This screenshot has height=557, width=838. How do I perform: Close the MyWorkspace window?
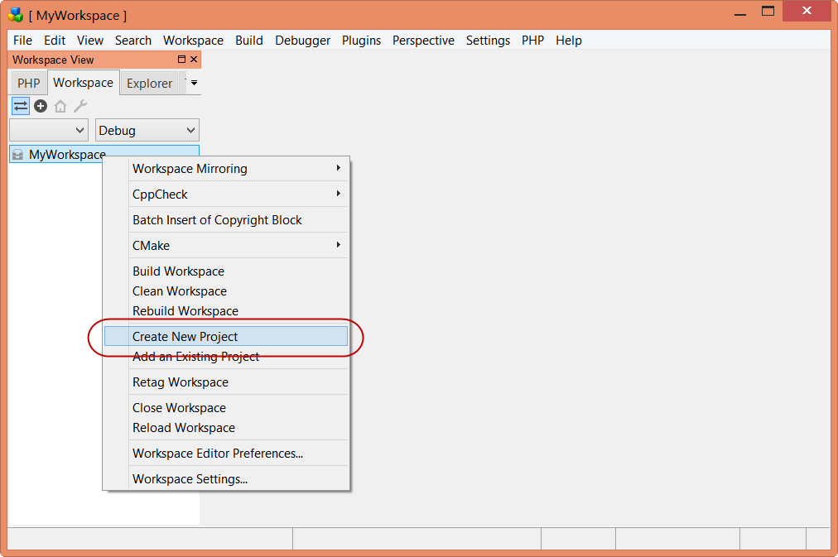coord(807,11)
